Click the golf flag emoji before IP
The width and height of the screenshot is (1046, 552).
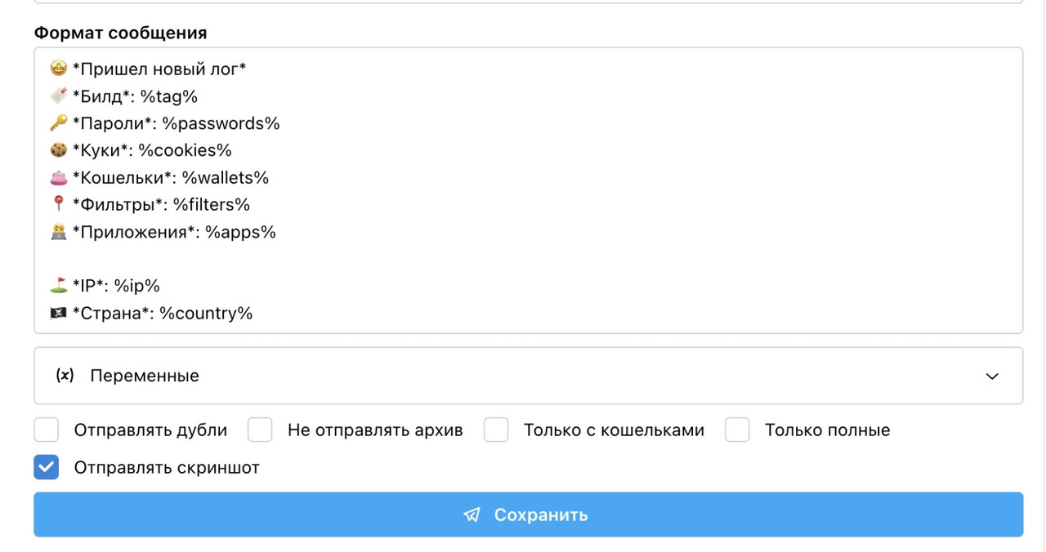point(58,286)
